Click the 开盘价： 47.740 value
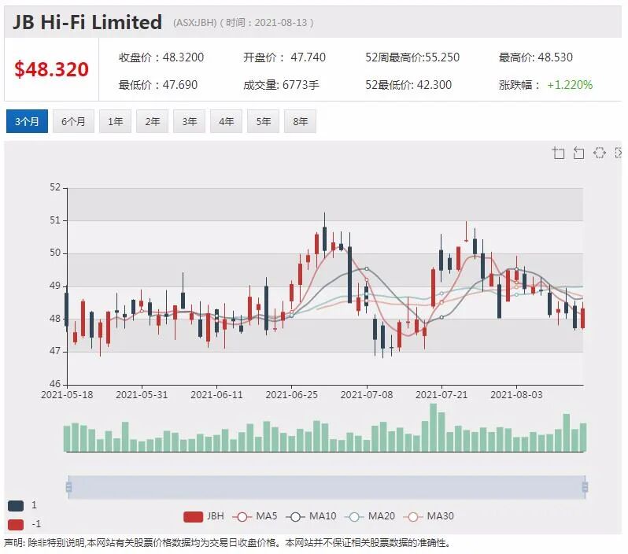This screenshot has width=628, height=554. [284, 57]
